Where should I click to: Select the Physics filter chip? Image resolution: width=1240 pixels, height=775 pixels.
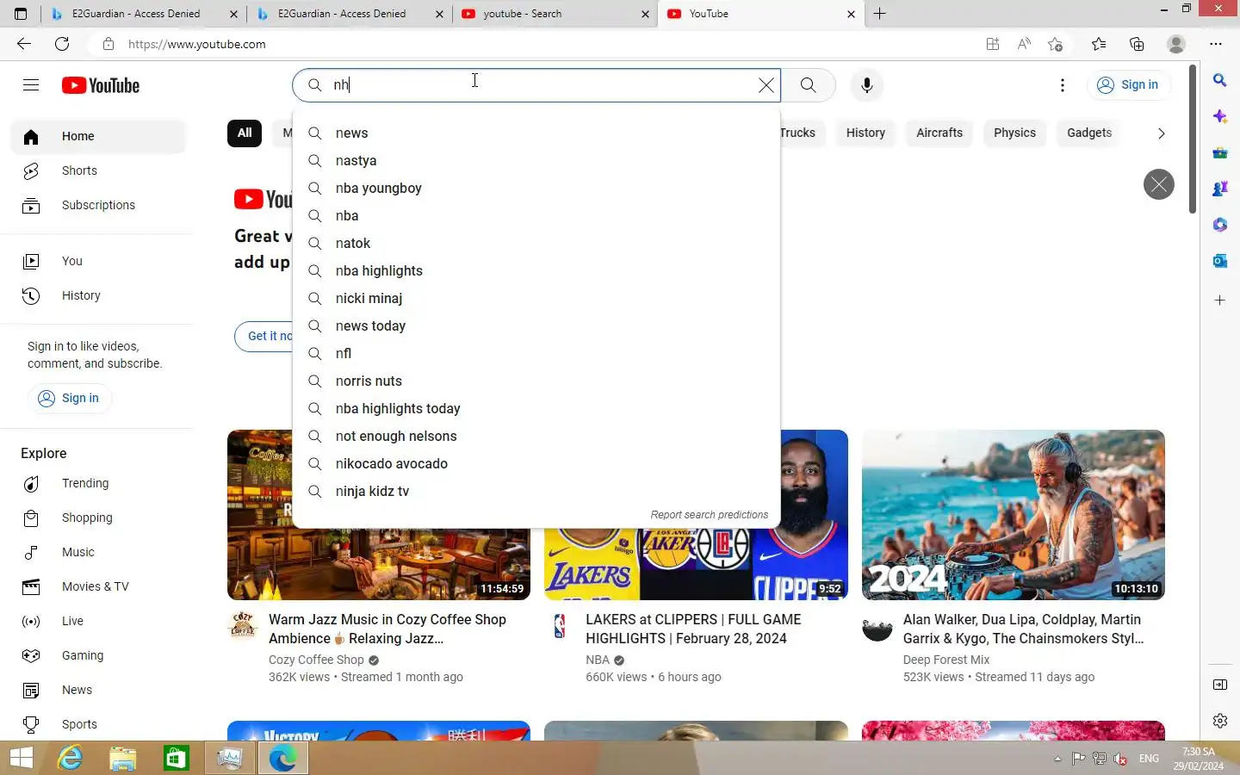point(1014,133)
